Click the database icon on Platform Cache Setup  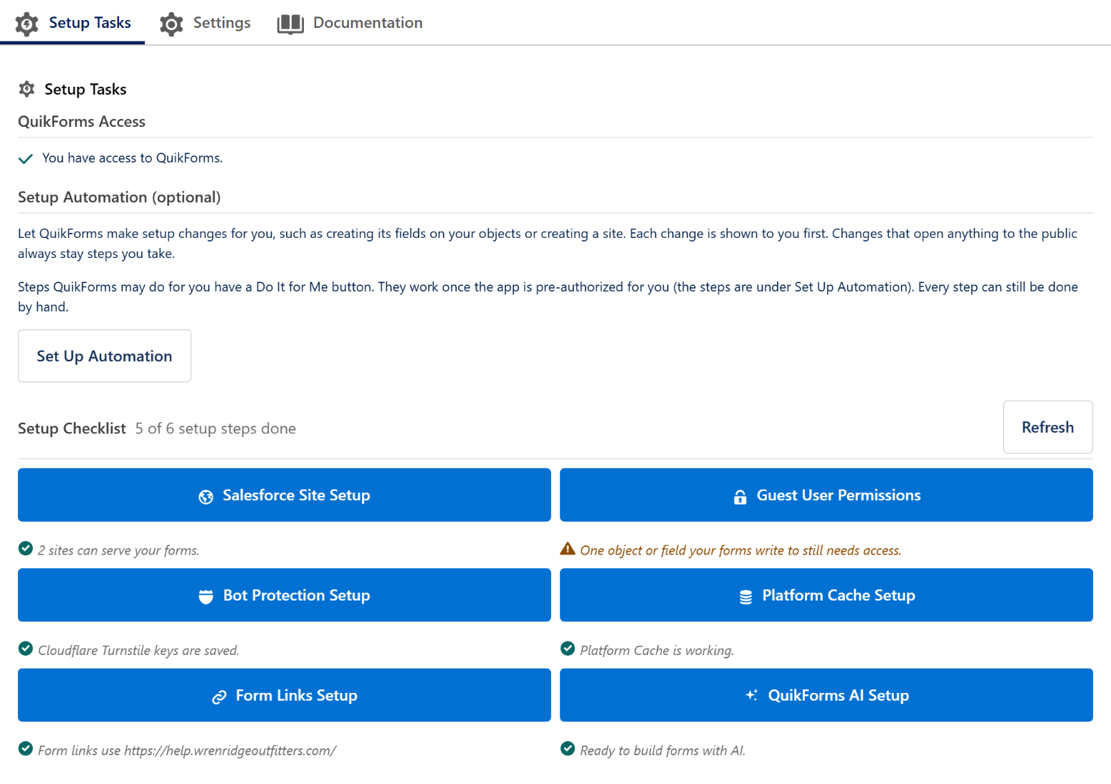click(746, 597)
